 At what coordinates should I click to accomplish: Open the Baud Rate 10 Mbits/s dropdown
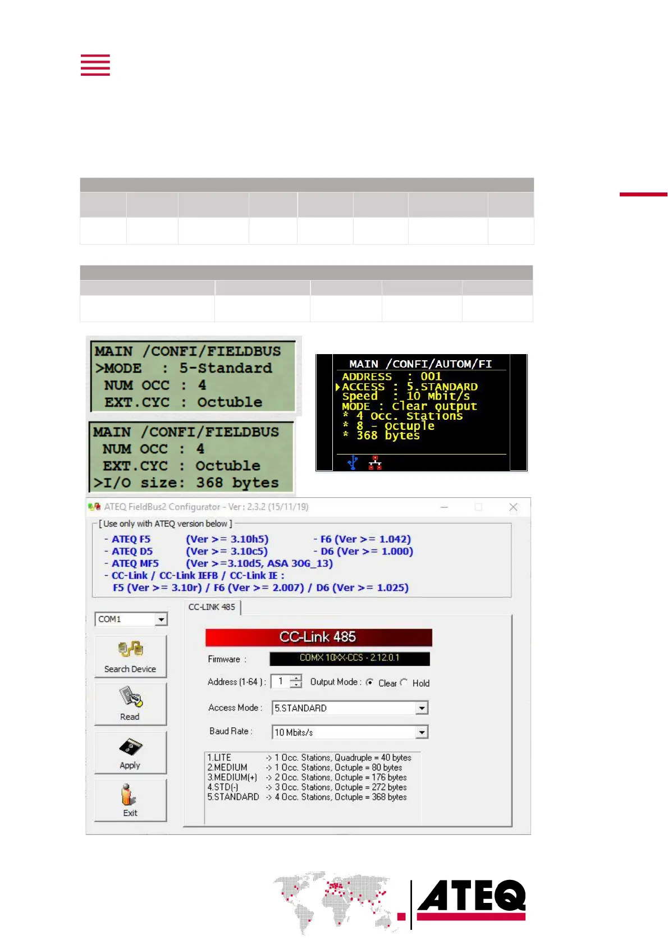422,732
